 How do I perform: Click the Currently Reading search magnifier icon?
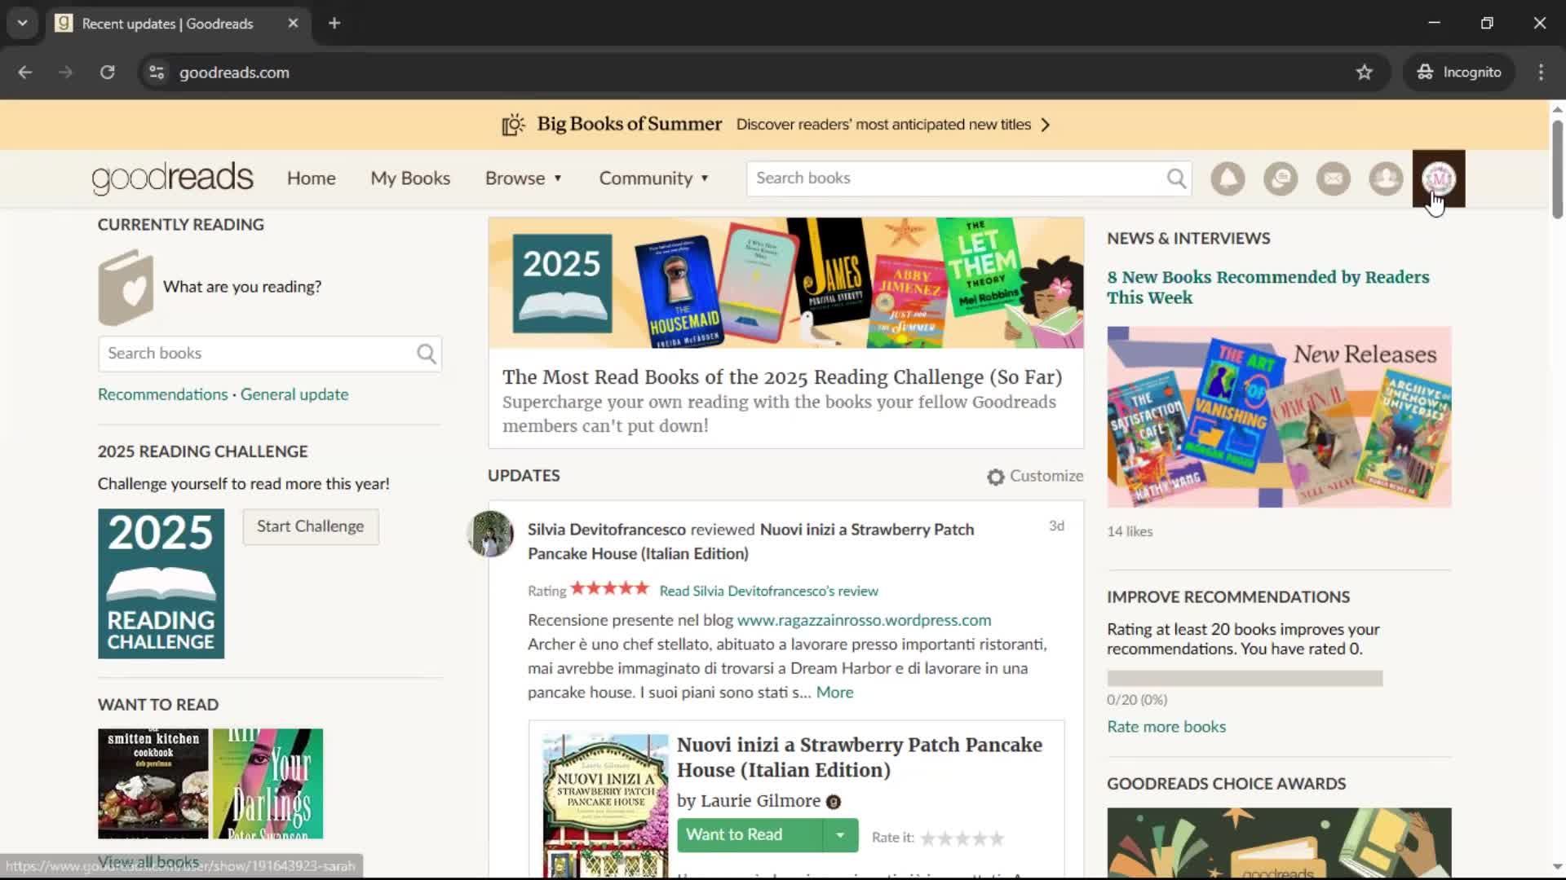coord(426,354)
